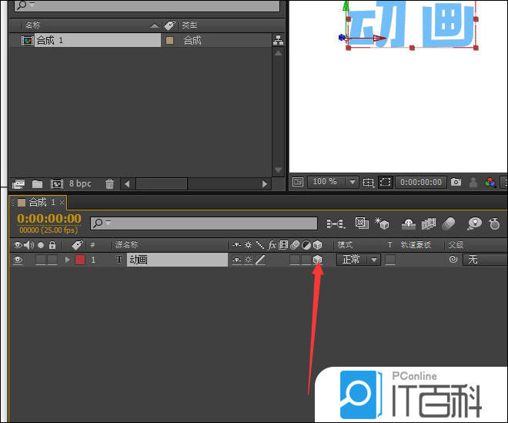The image size is (508, 423).
Task: Click the label tag icon in Project header
Action: point(169,25)
